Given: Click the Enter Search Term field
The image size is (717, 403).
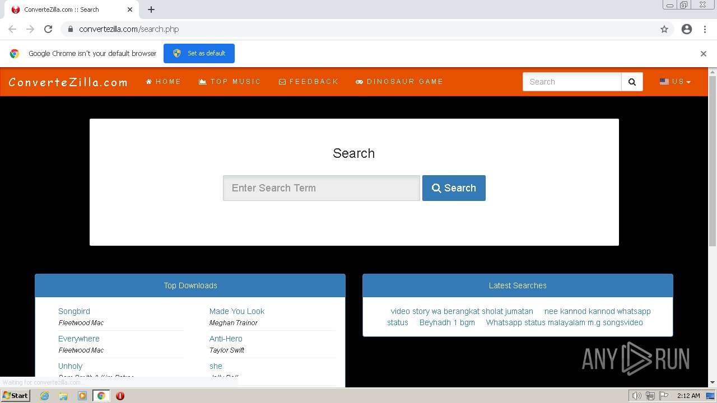Looking at the screenshot, I should pyautogui.click(x=322, y=188).
